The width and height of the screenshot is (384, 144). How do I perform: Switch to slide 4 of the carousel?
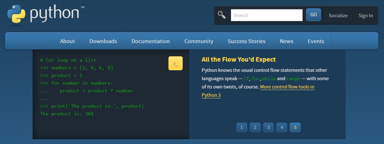(282, 127)
